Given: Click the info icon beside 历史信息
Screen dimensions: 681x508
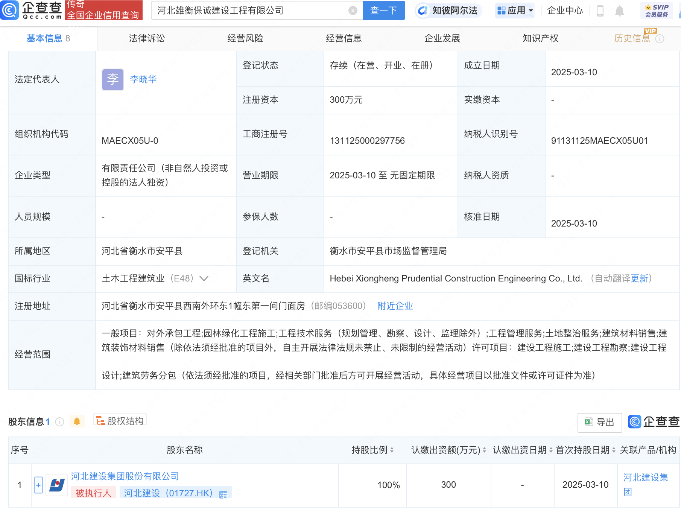Looking at the screenshot, I should [x=660, y=39].
